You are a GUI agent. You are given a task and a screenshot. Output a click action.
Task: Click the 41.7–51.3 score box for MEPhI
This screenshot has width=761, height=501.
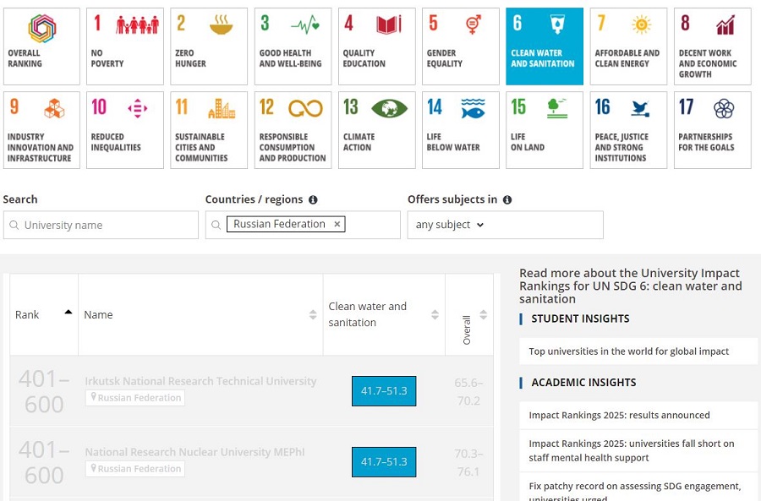coord(384,462)
